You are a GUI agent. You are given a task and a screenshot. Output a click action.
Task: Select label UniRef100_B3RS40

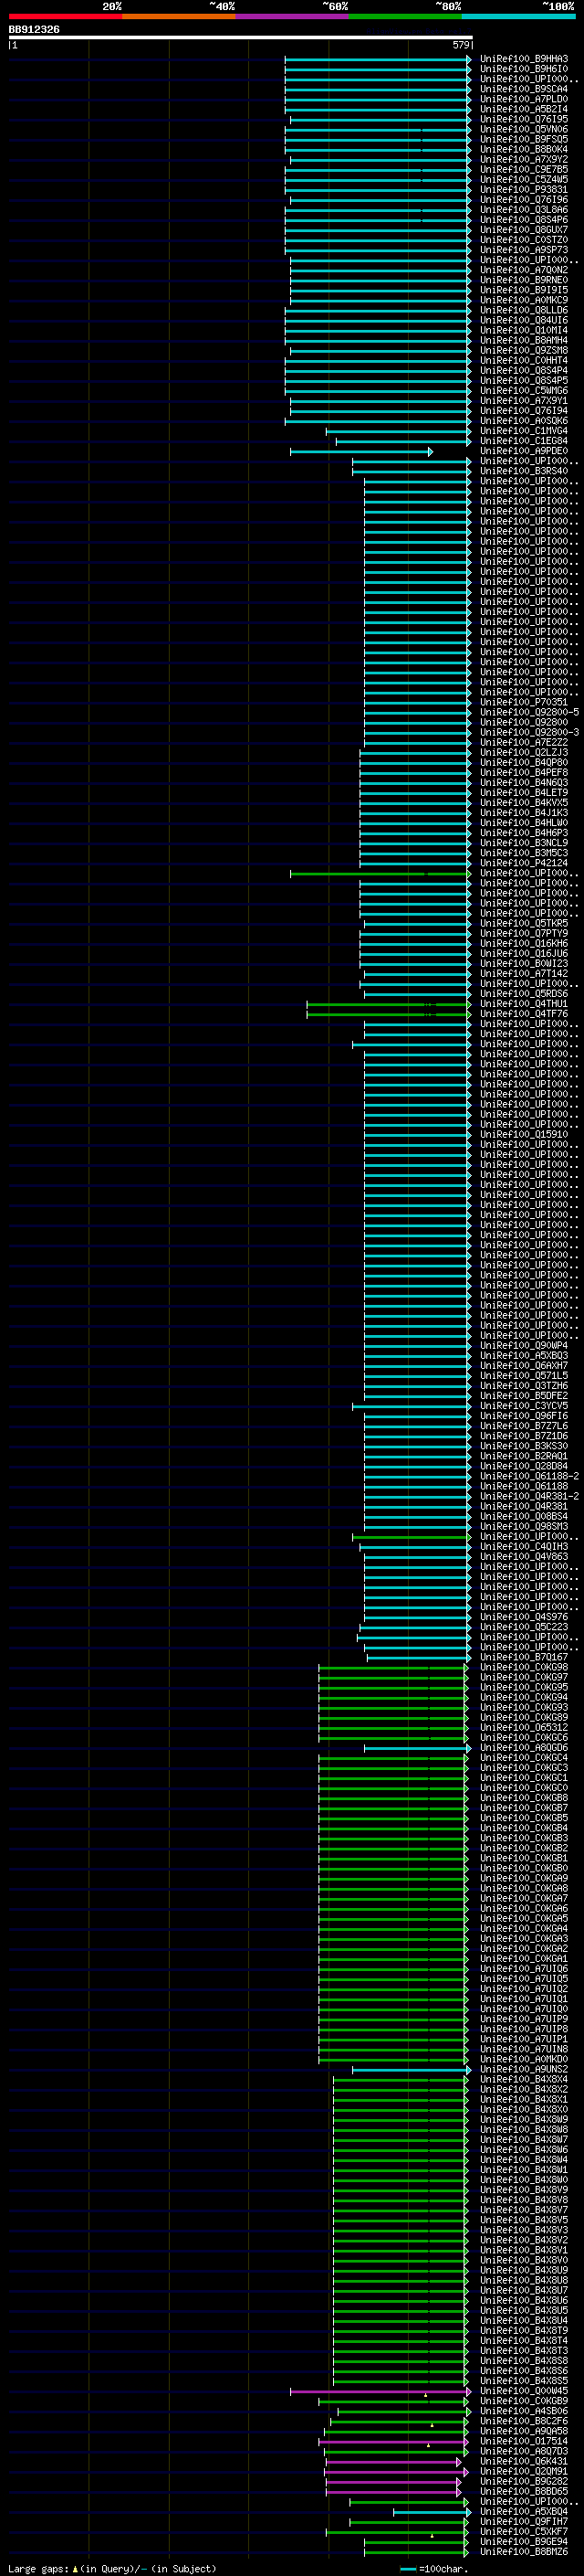(x=524, y=471)
